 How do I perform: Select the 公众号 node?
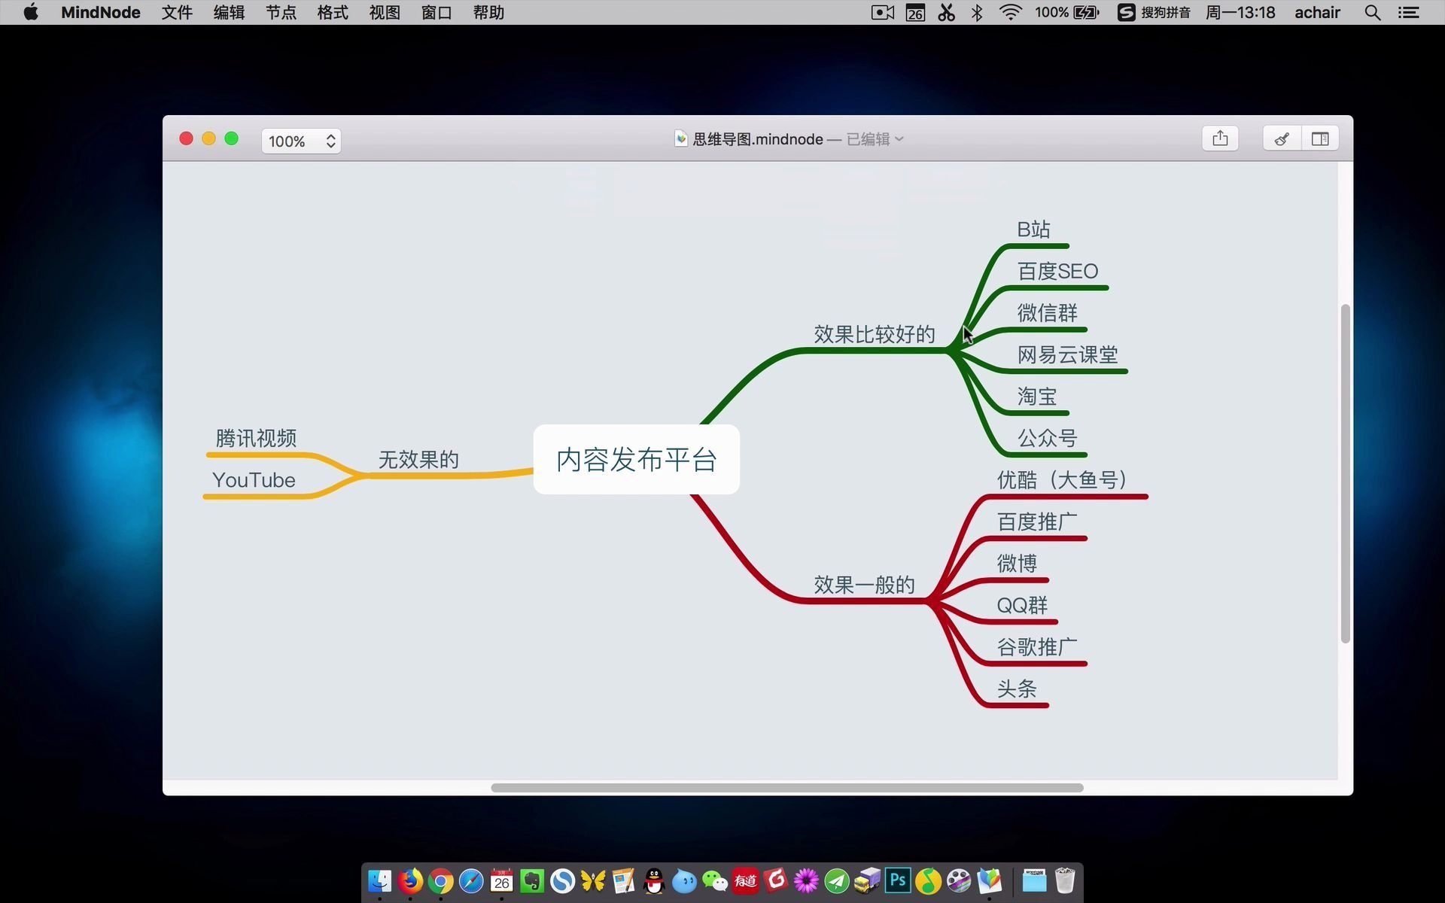[x=1048, y=438]
